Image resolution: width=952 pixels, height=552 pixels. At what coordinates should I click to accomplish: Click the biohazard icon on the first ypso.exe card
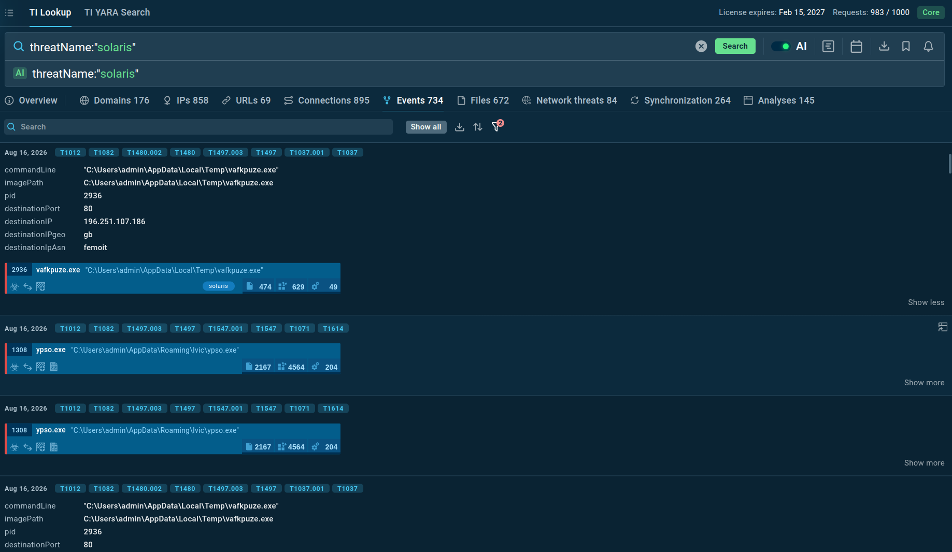click(x=15, y=367)
